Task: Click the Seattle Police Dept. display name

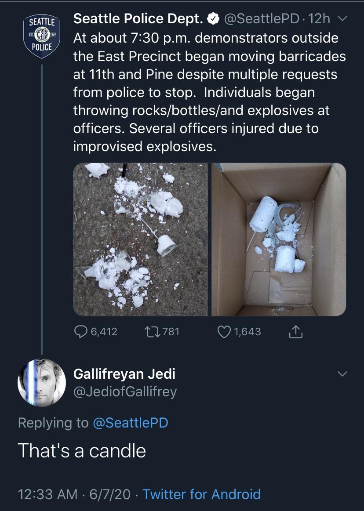Action: [x=138, y=19]
